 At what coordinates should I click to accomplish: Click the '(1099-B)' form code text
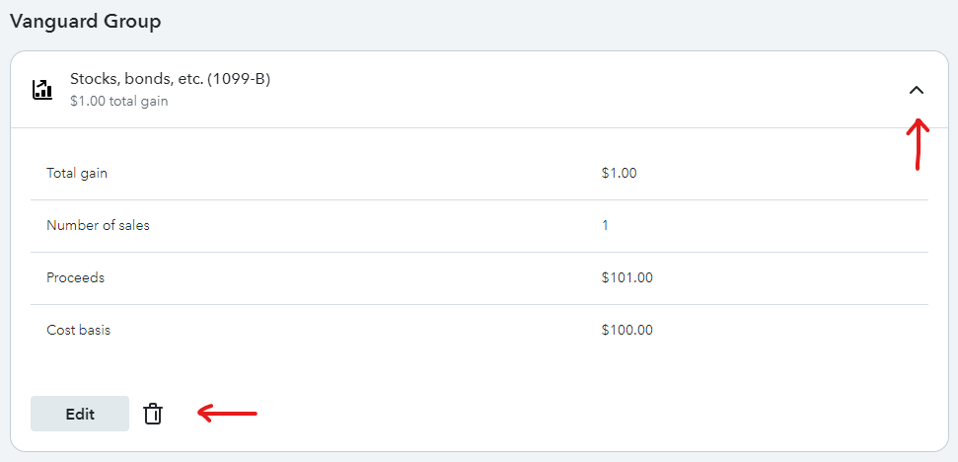239,79
